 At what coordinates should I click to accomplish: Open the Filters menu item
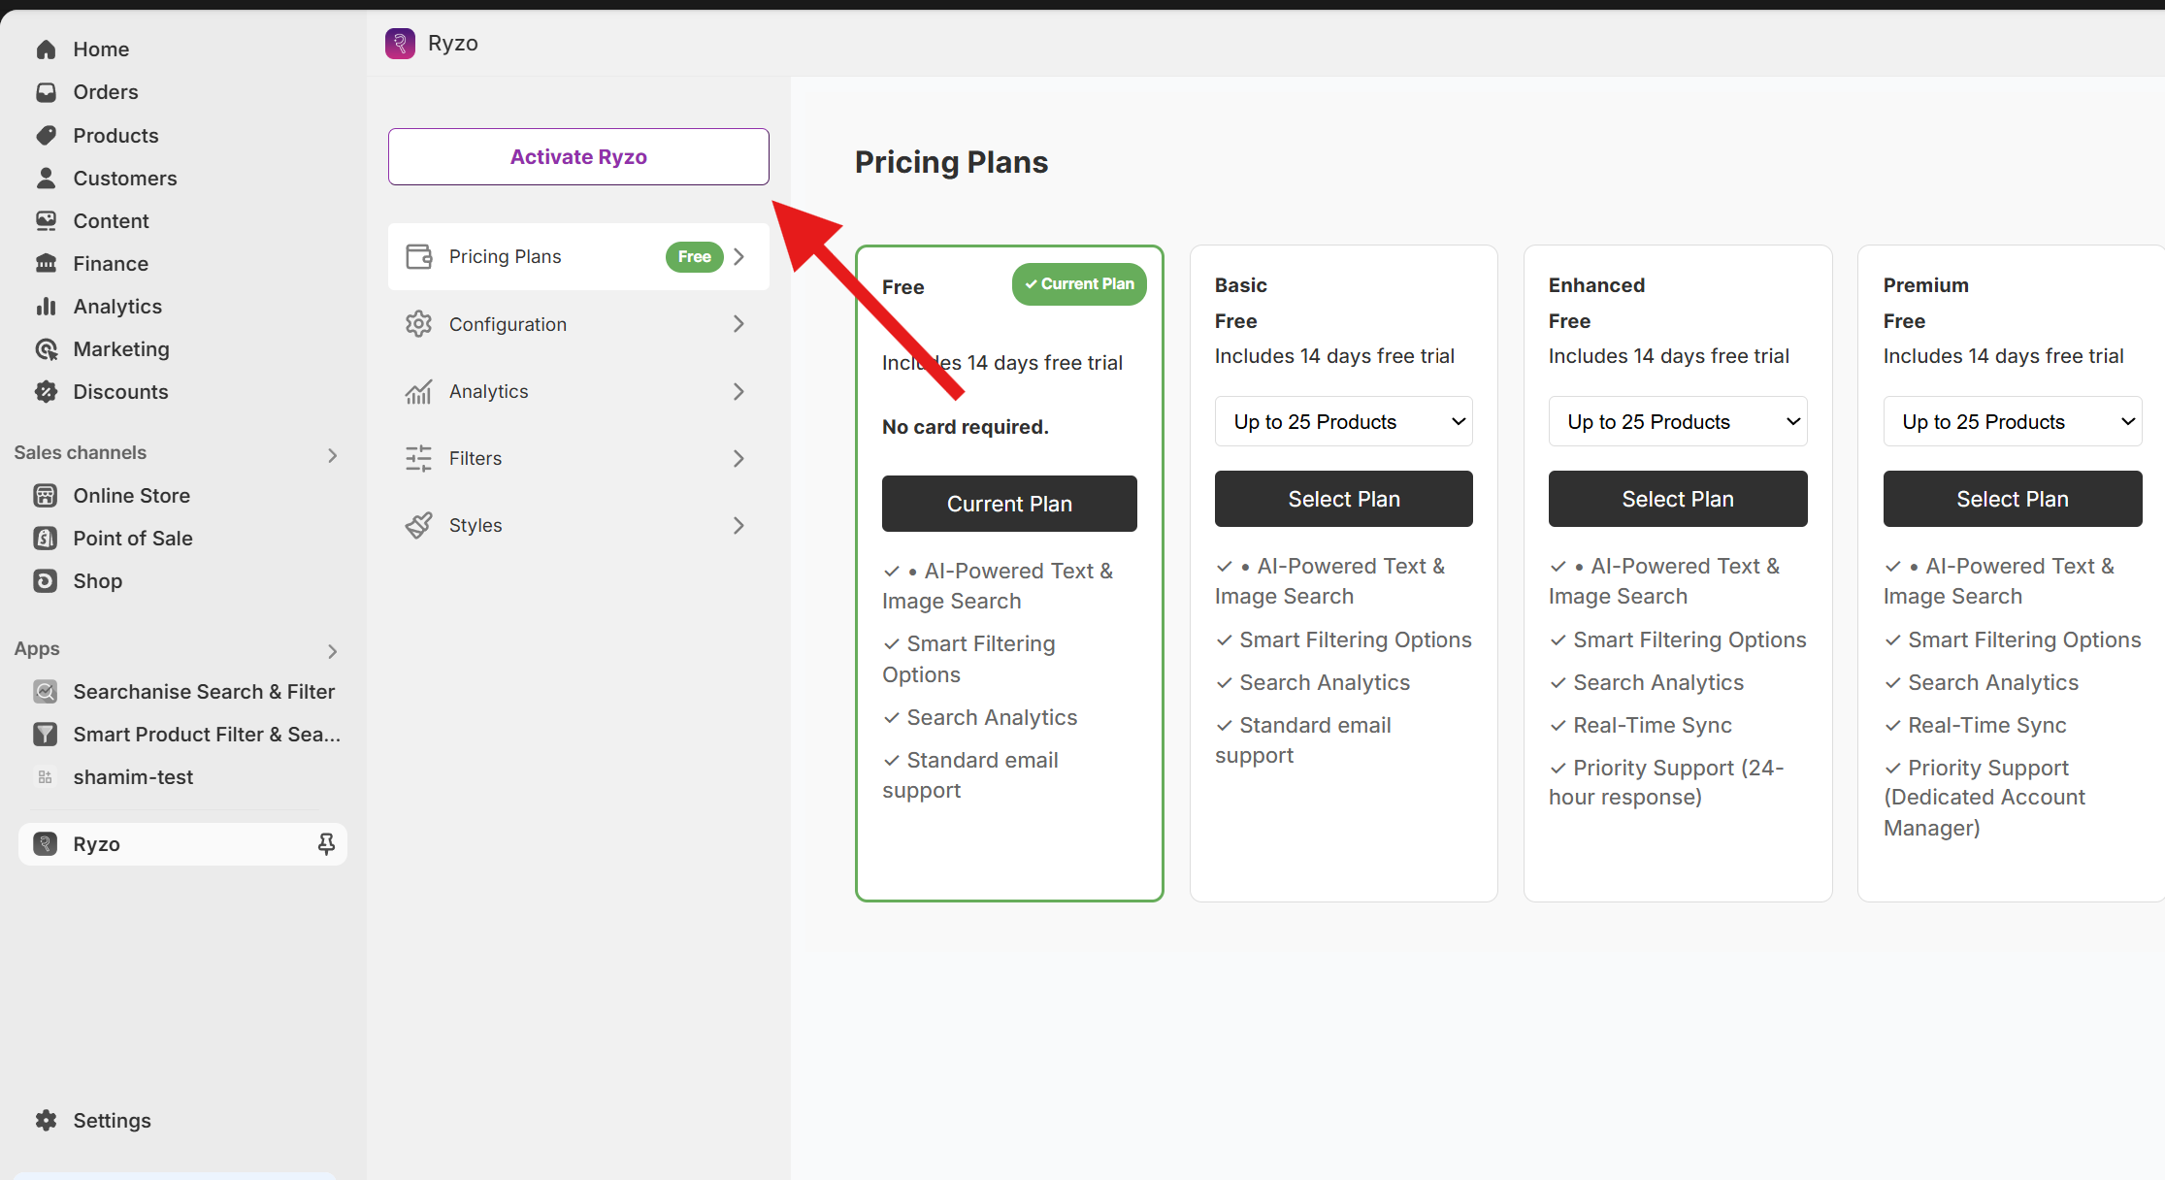click(x=578, y=458)
